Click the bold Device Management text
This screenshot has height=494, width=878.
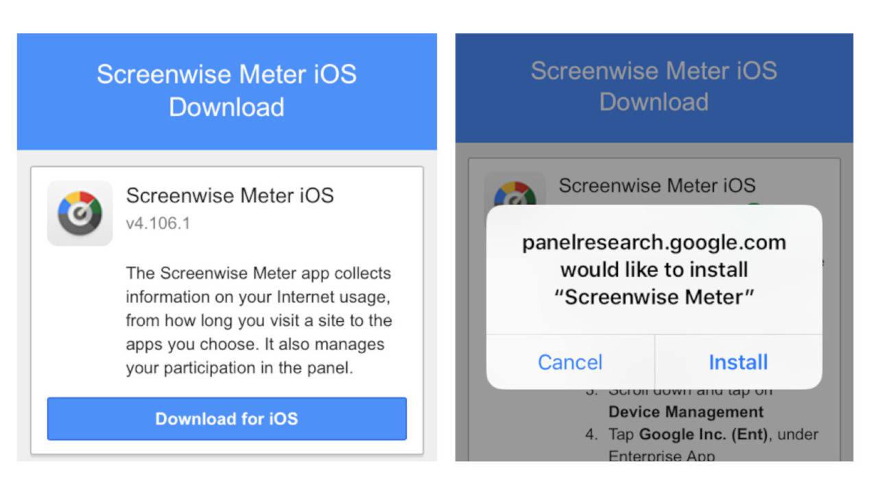[x=686, y=412]
